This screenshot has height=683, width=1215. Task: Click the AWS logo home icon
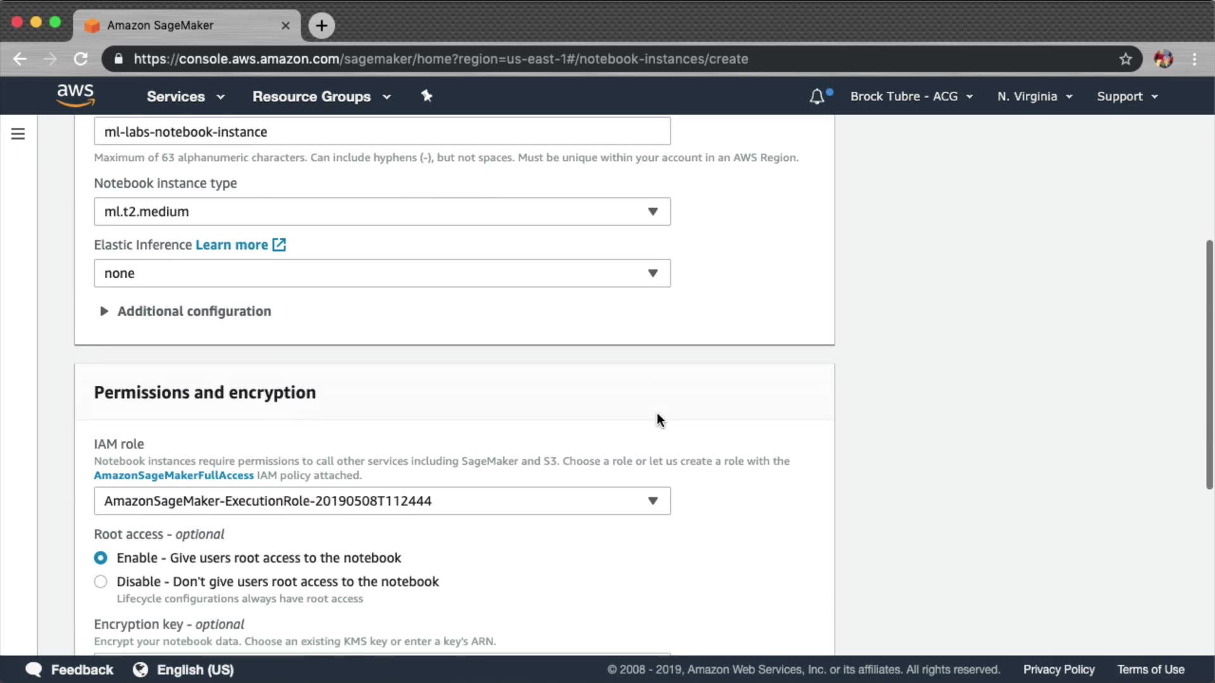pyautogui.click(x=75, y=95)
